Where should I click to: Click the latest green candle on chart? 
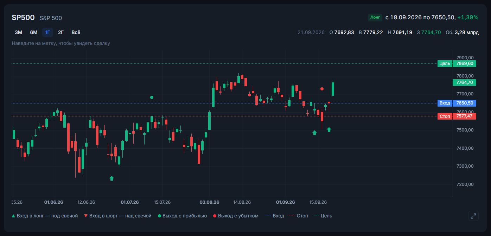[x=333, y=88]
